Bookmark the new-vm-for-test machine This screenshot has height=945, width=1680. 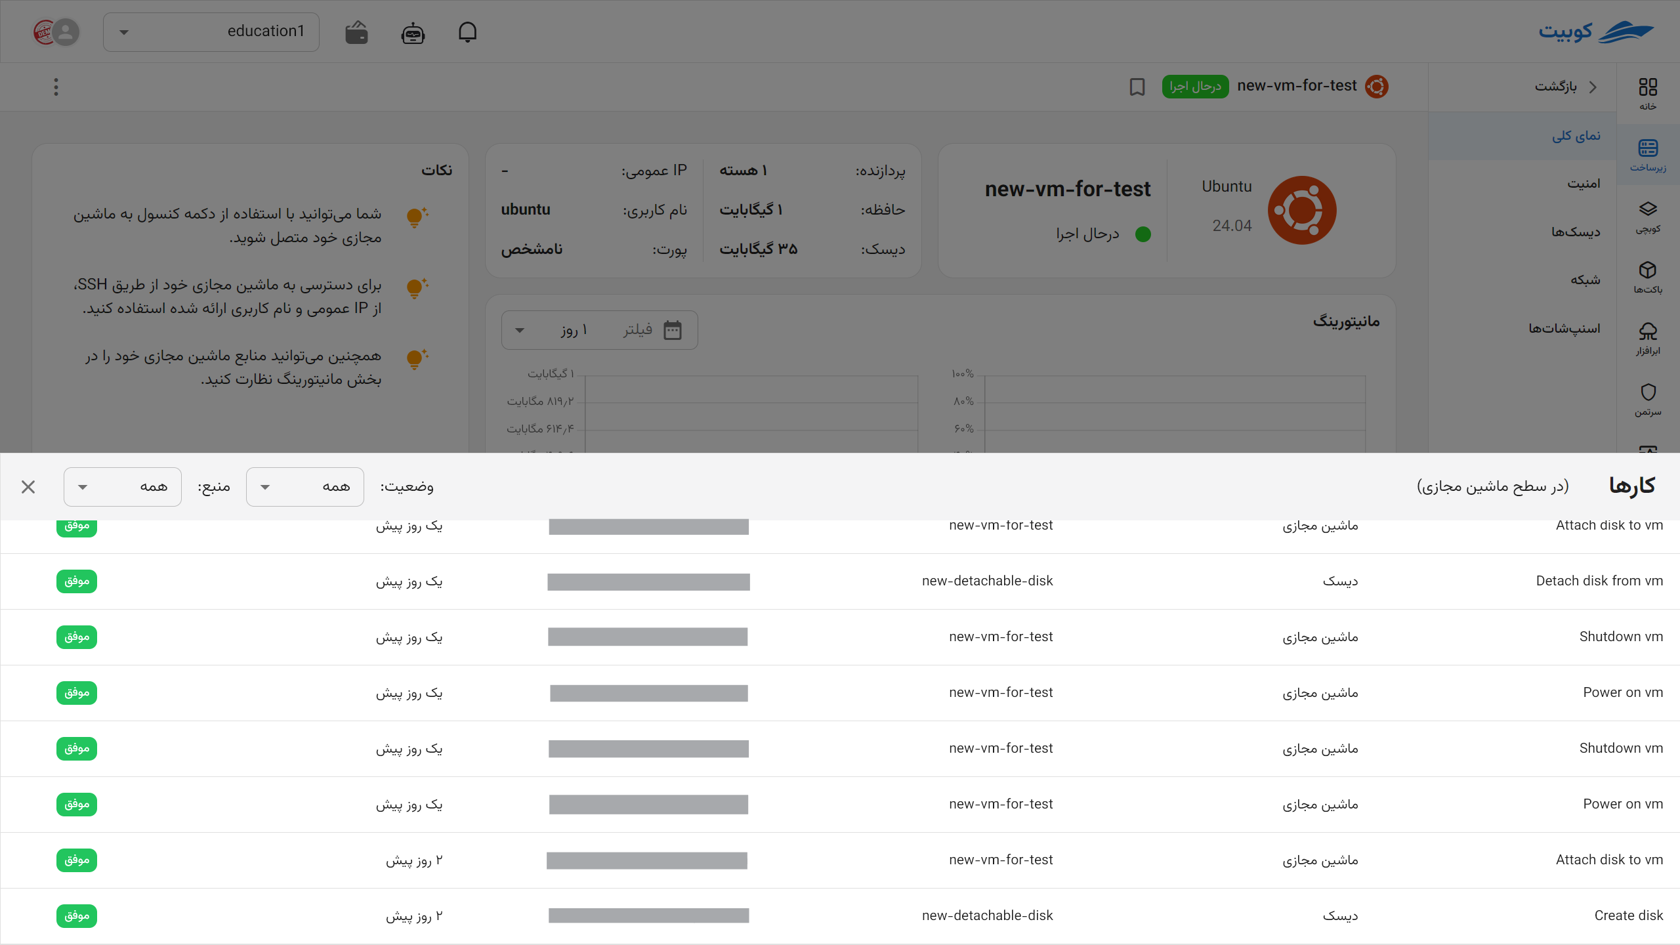point(1137,86)
